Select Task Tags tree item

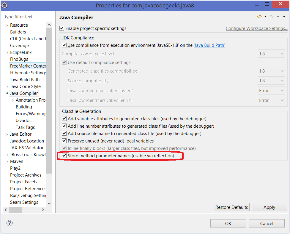click(25, 127)
